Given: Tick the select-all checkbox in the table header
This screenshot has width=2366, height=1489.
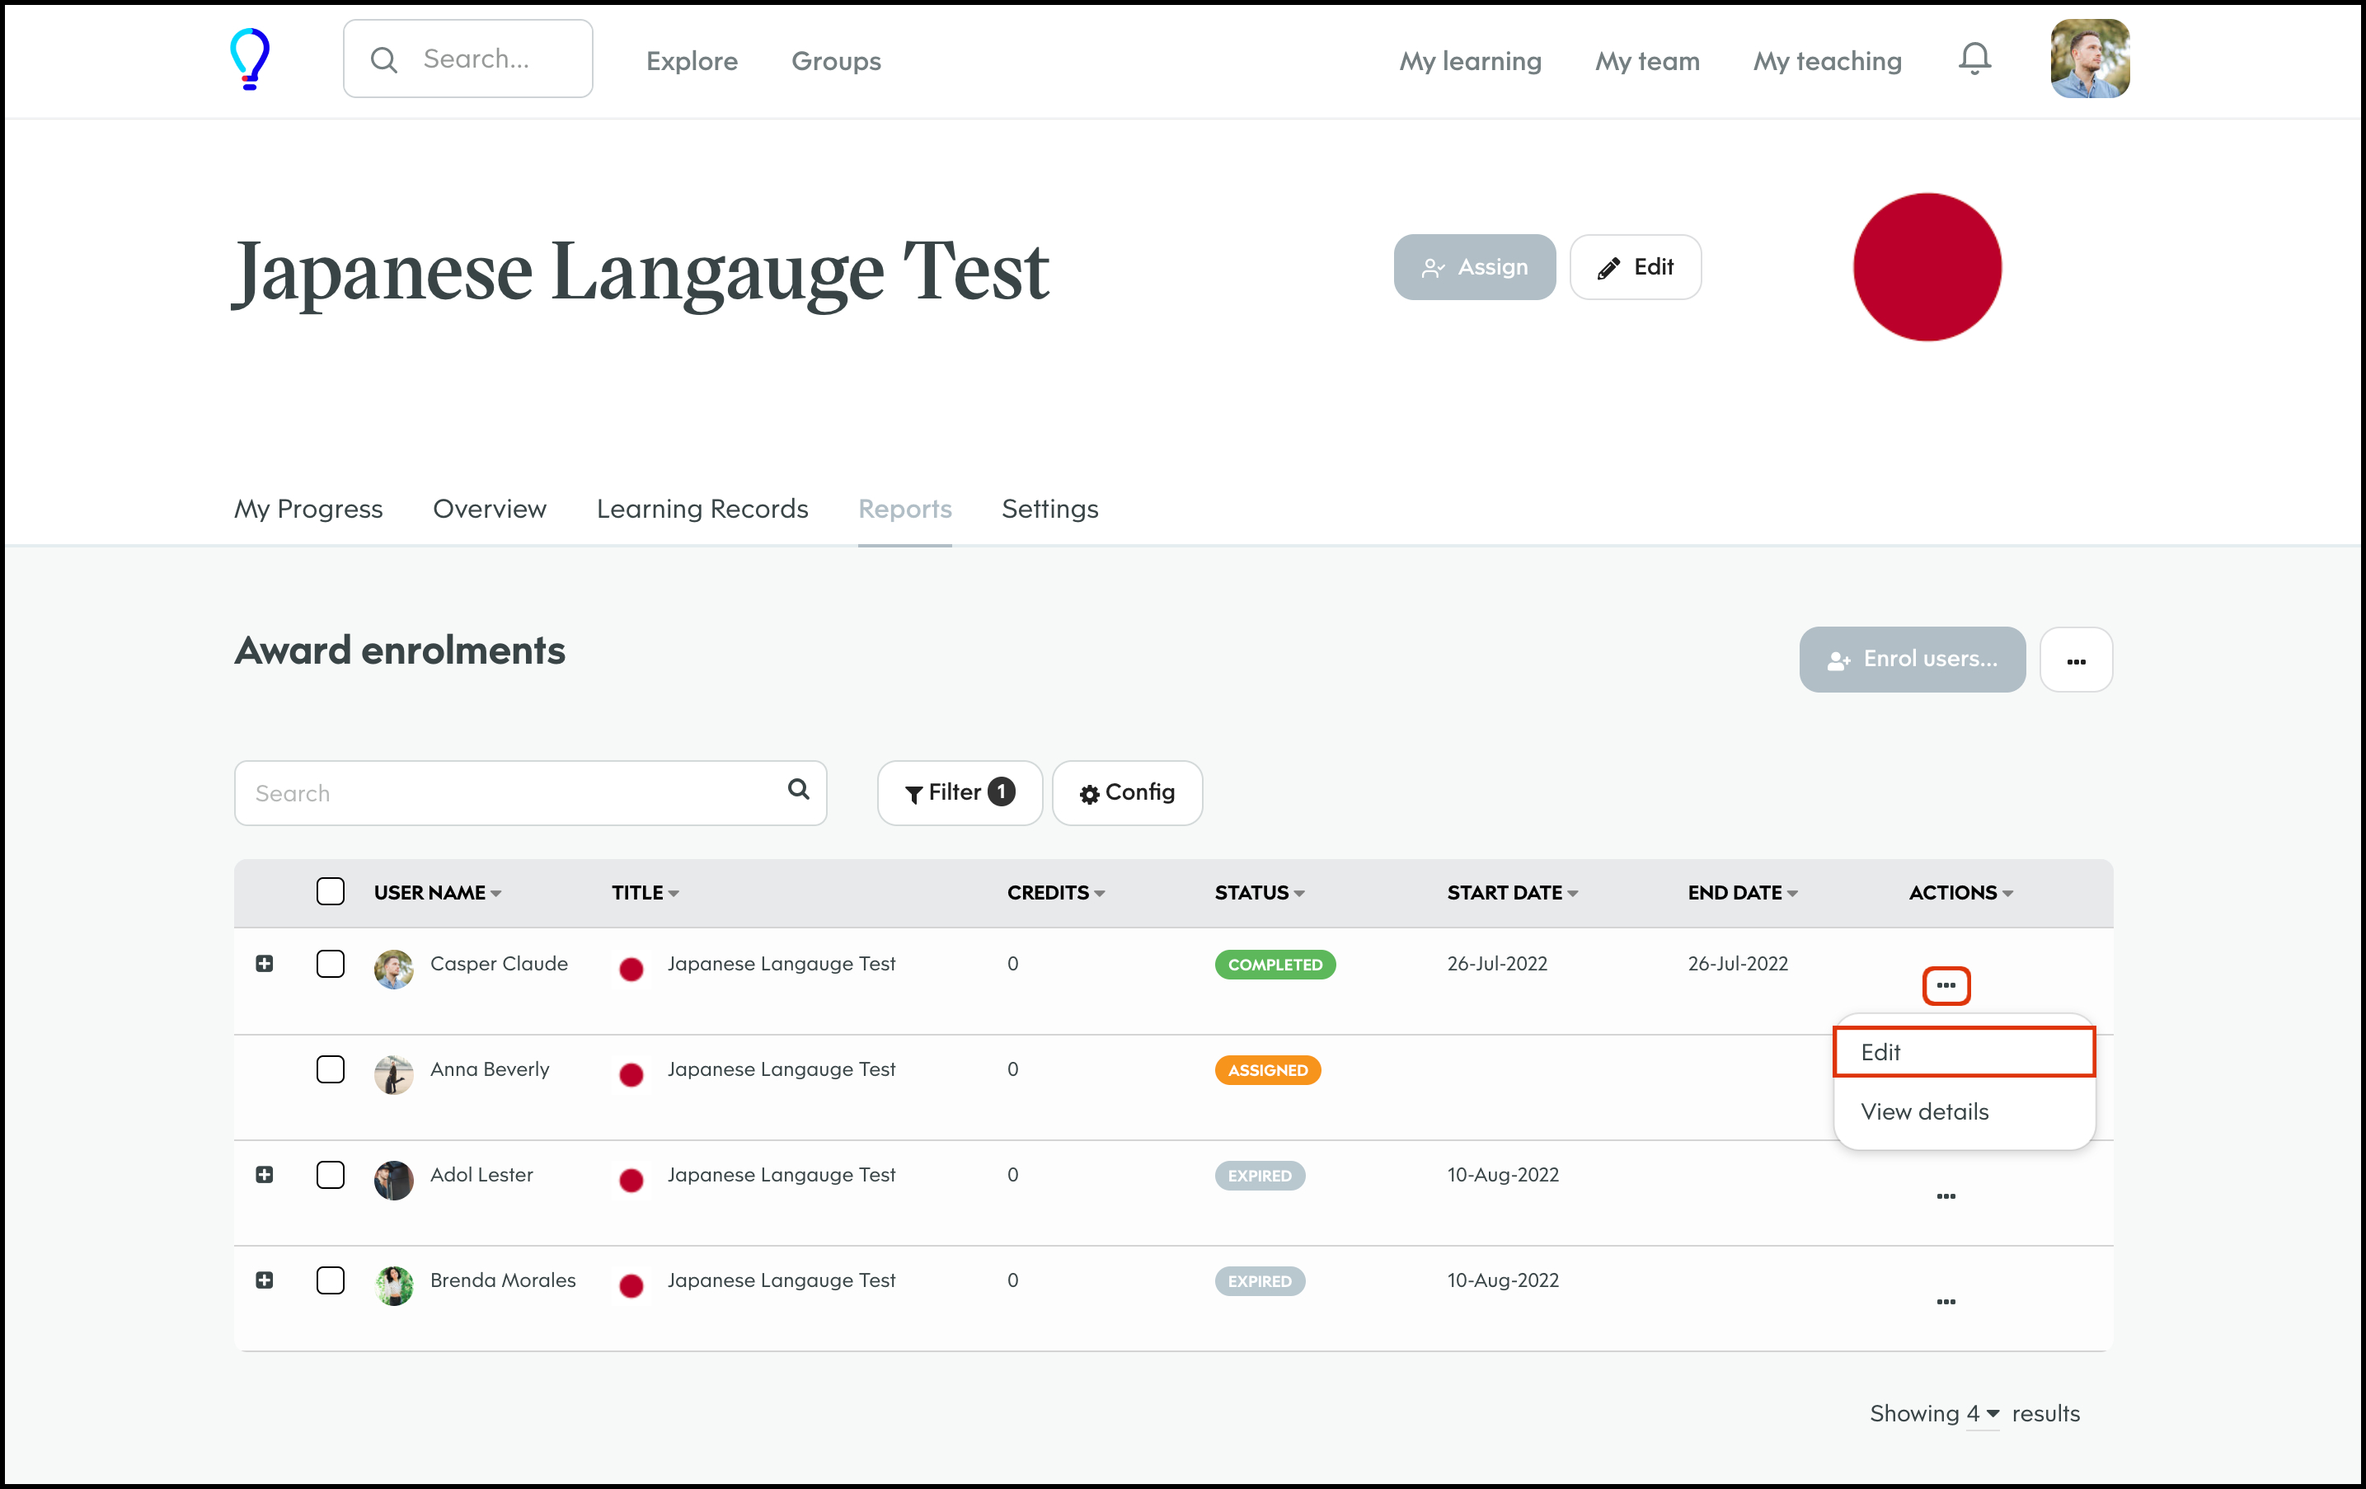Looking at the screenshot, I should pos(330,891).
